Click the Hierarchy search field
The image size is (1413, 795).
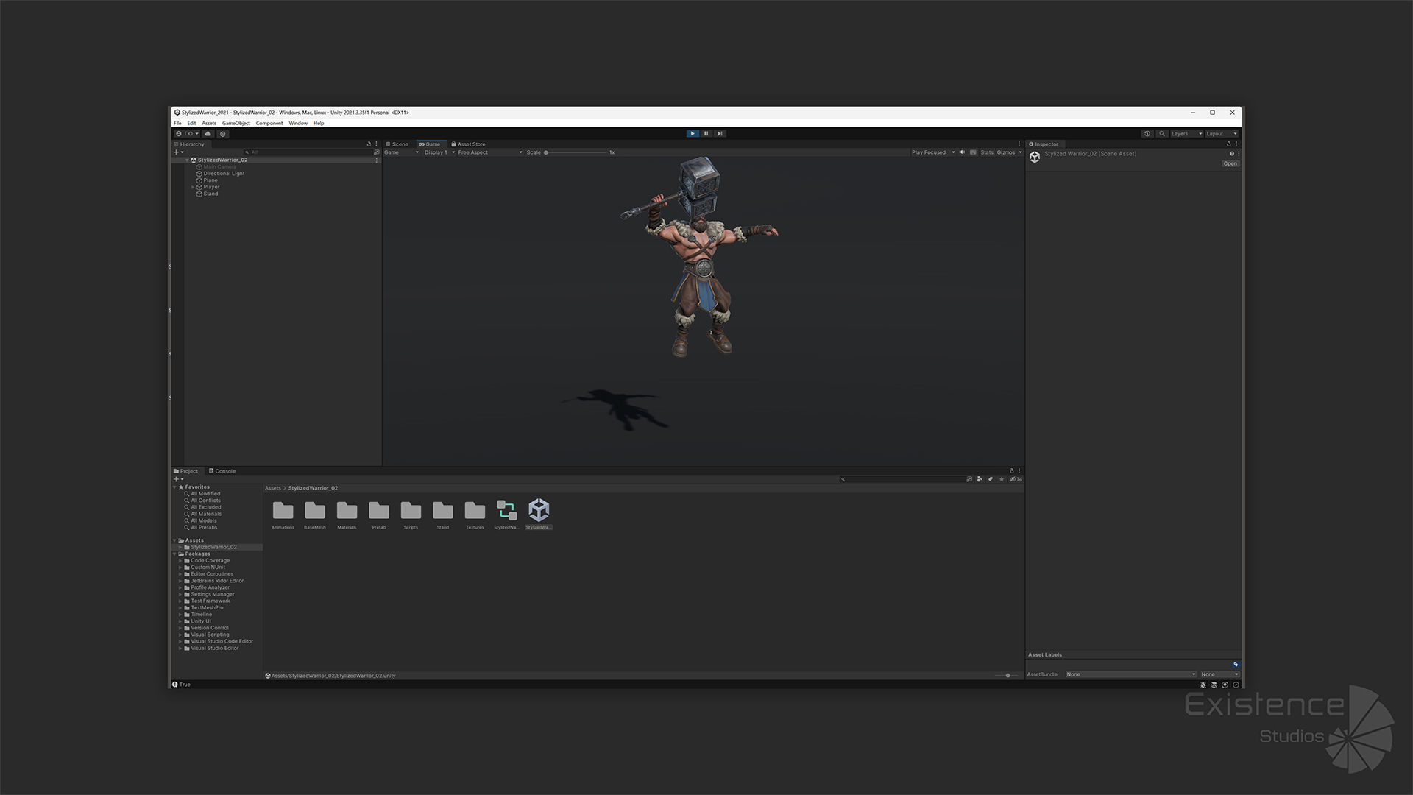coord(308,152)
